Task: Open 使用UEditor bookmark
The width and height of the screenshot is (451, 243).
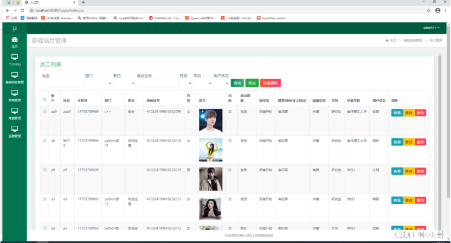Action: click(93, 18)
